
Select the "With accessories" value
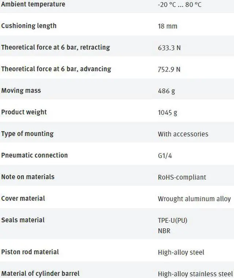(x=183, y=134)
